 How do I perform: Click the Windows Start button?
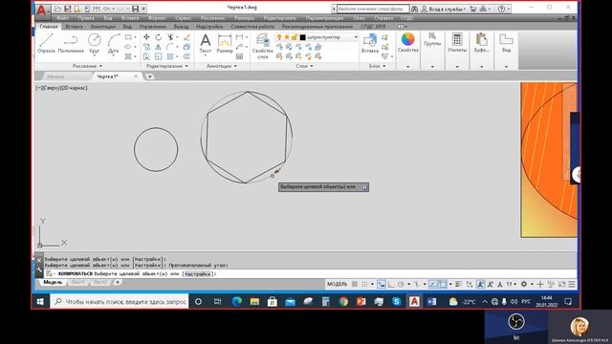click(40, 302)
